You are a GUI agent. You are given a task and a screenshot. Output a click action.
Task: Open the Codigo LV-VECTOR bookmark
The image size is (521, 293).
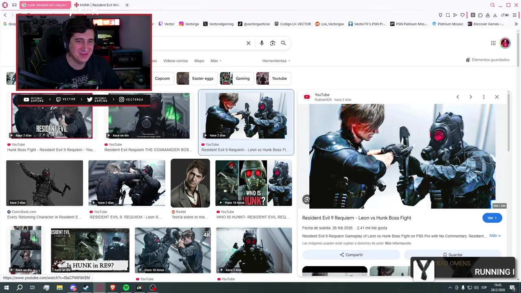[293, 24]
